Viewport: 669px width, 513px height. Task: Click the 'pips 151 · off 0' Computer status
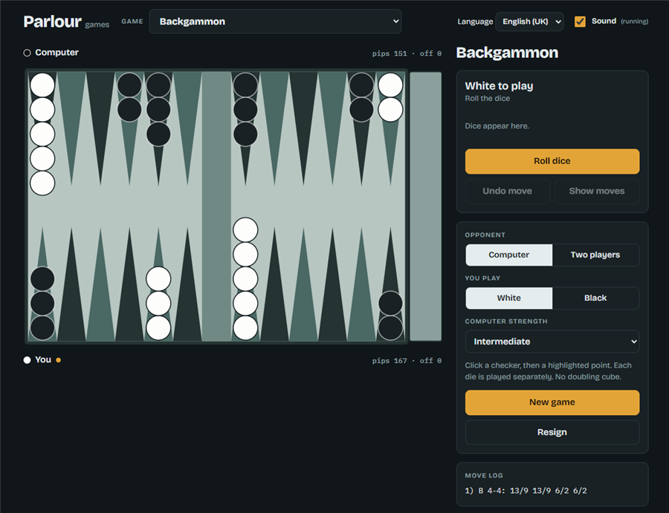(x=407, y=53)
